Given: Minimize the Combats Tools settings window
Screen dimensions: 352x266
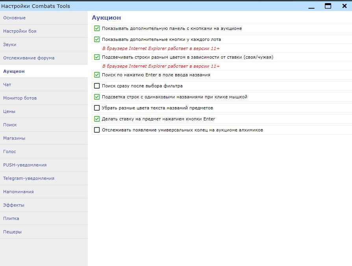Looking at the screenshot, I should point(311,6).
